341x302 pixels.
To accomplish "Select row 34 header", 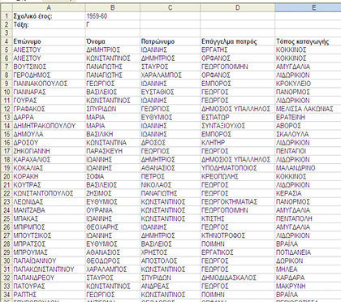I will pyautogui.click(x=6, y=295).
